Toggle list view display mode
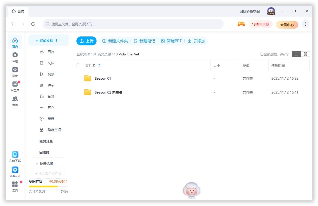Screen dimensions: 318x206 [296, 54]
